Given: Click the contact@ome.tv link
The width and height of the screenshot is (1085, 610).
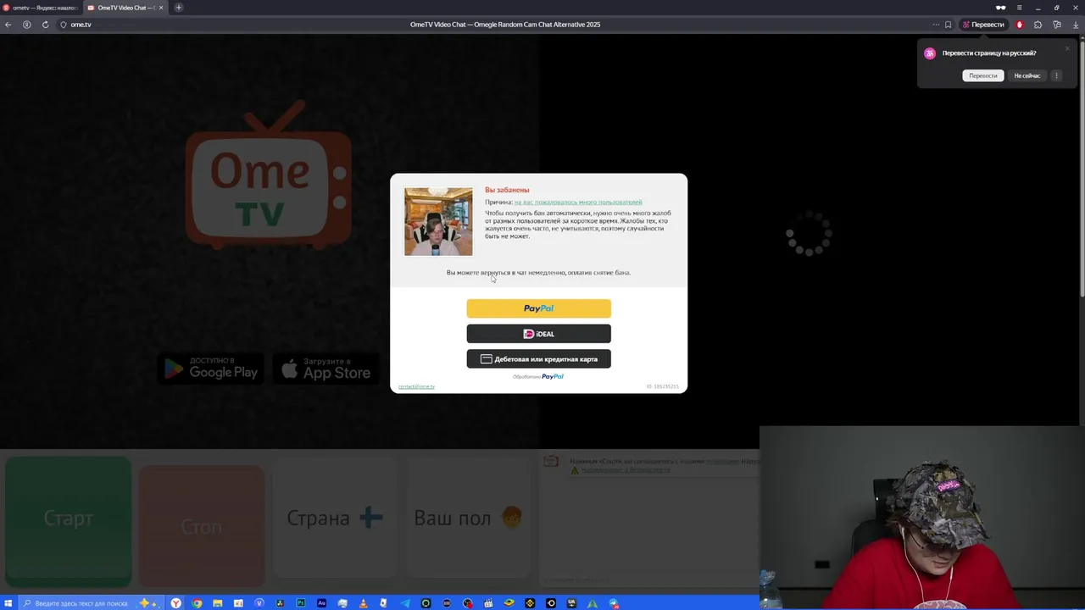Looking at the screenshot, I should click(416, 386).
